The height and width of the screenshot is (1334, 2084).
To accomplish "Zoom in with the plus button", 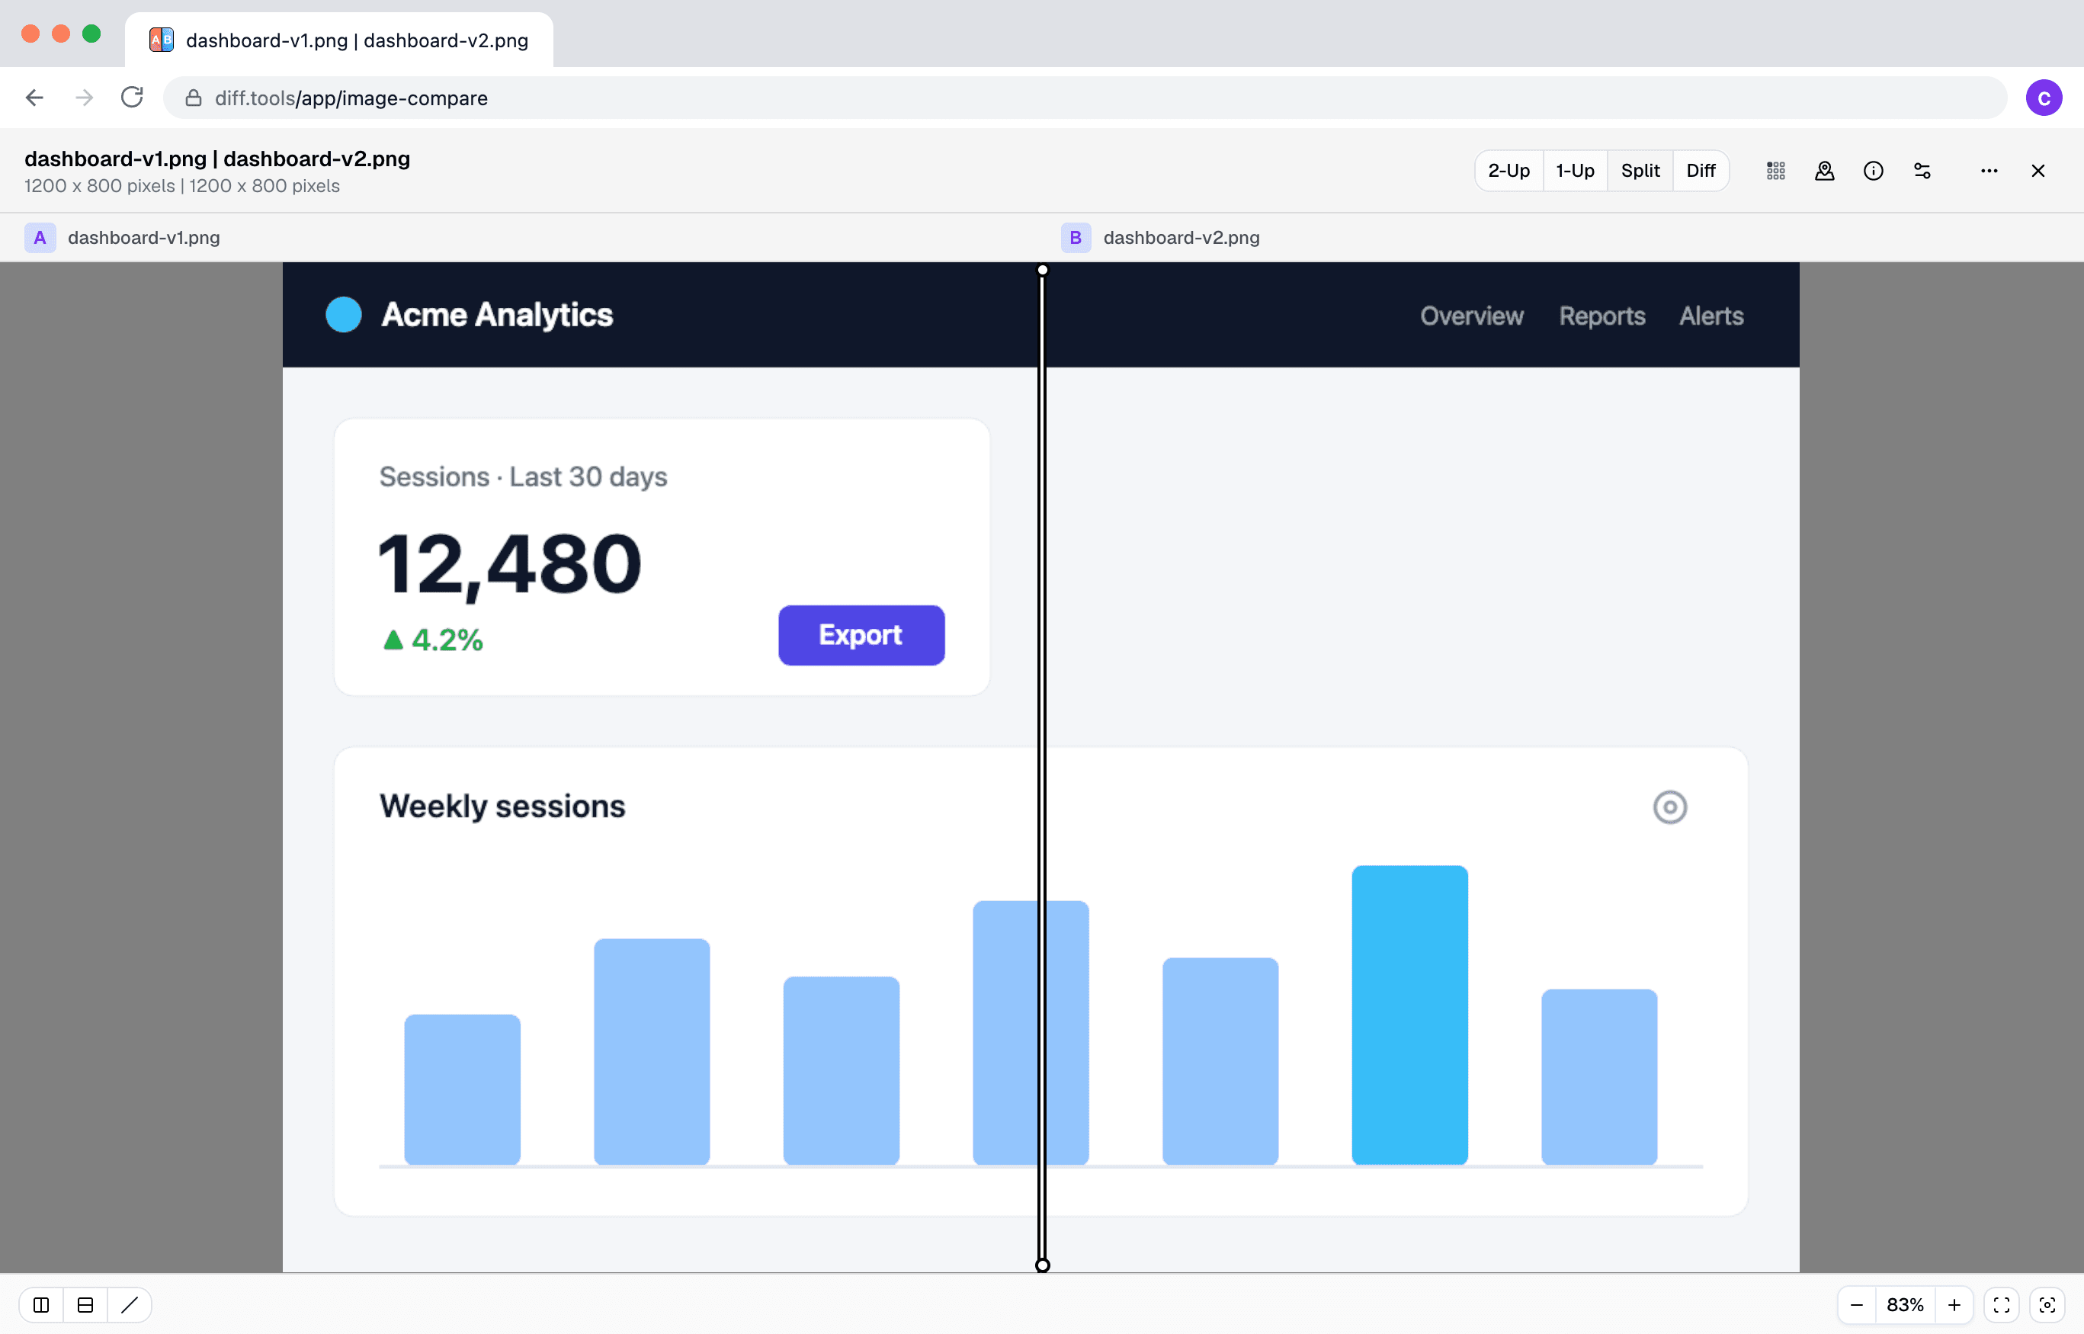I will pyautogui.click(x=1954, y=1304).
